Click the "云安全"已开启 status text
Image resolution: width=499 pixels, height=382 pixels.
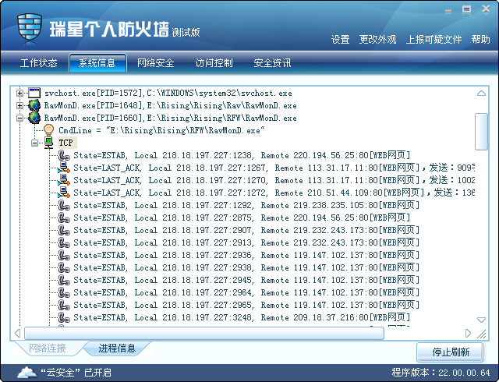pyautogui.click(x=76, y=372)
